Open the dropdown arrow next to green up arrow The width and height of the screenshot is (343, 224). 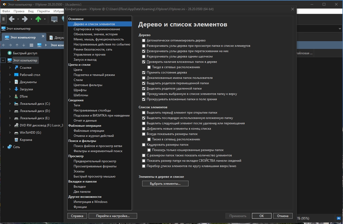point(45,19)
